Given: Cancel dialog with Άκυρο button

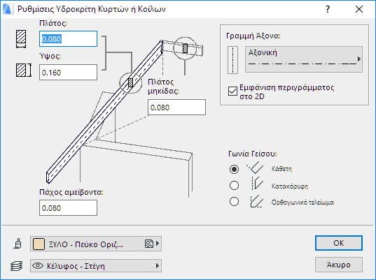Looking at the screenshot, I should click(339, 265).
